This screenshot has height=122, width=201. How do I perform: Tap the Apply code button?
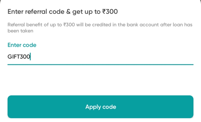100,107
